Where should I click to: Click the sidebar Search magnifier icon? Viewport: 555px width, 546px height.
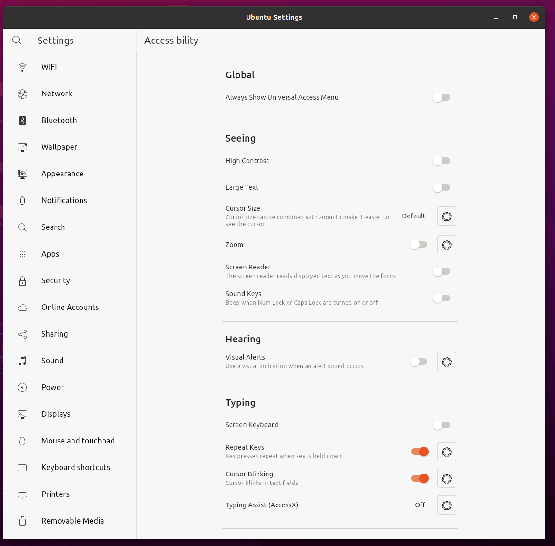point(22,227)
